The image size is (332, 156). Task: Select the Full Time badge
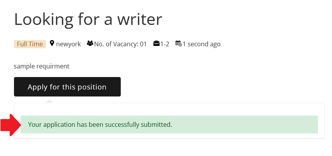30,44
